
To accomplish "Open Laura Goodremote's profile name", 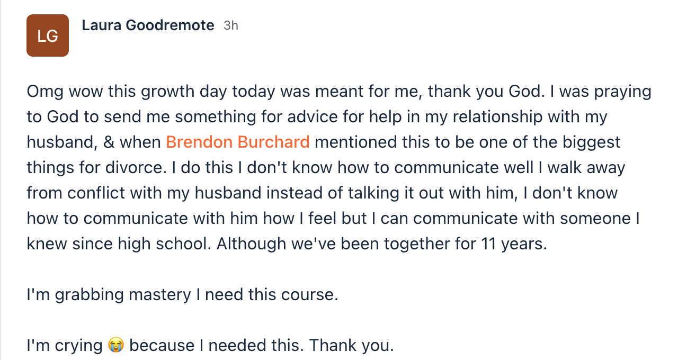I will coord(148,25).
